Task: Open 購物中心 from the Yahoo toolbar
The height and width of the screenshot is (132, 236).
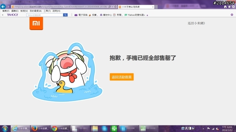Action: click(106, 15)
